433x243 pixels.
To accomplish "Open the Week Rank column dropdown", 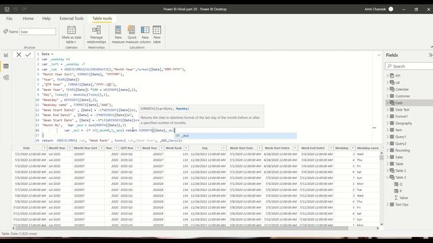I will pyautogui.click(x=186, y=148).
